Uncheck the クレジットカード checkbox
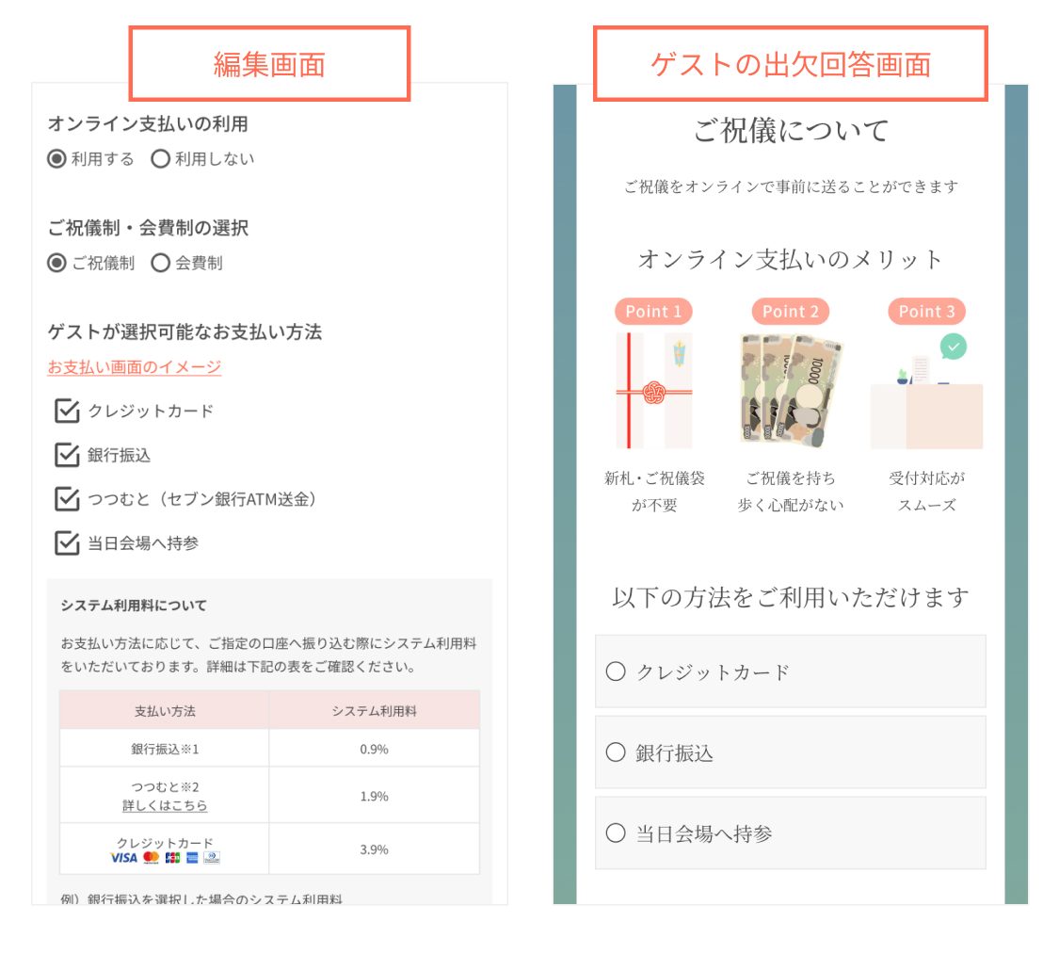 [x=67, y=411]
